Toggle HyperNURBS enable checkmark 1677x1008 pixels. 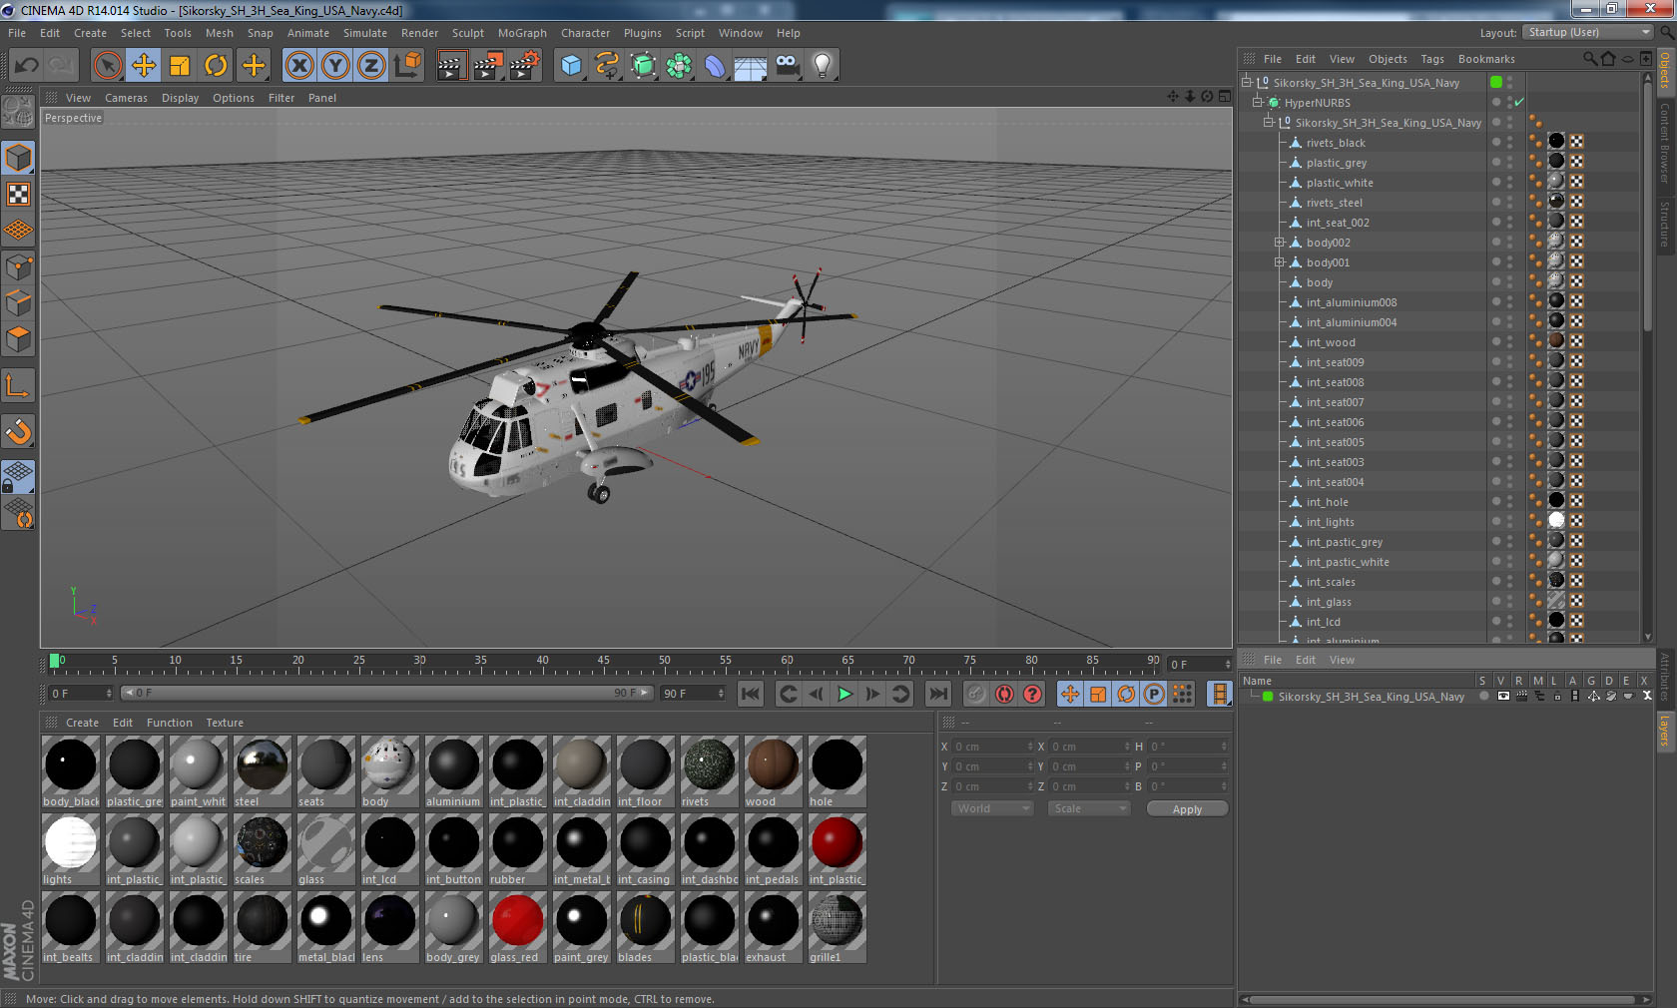[1519, 103]
